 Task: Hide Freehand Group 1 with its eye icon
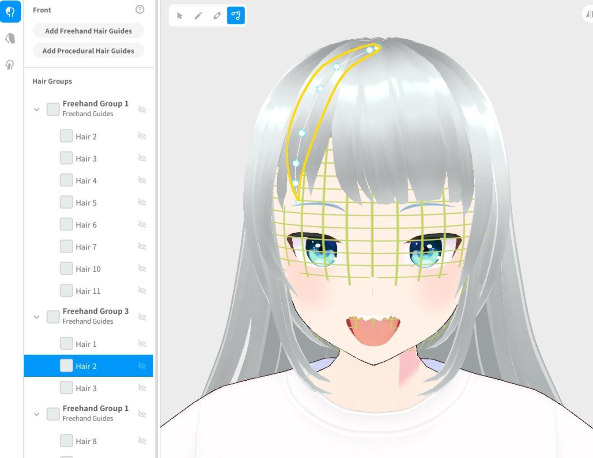click(142, 109)
